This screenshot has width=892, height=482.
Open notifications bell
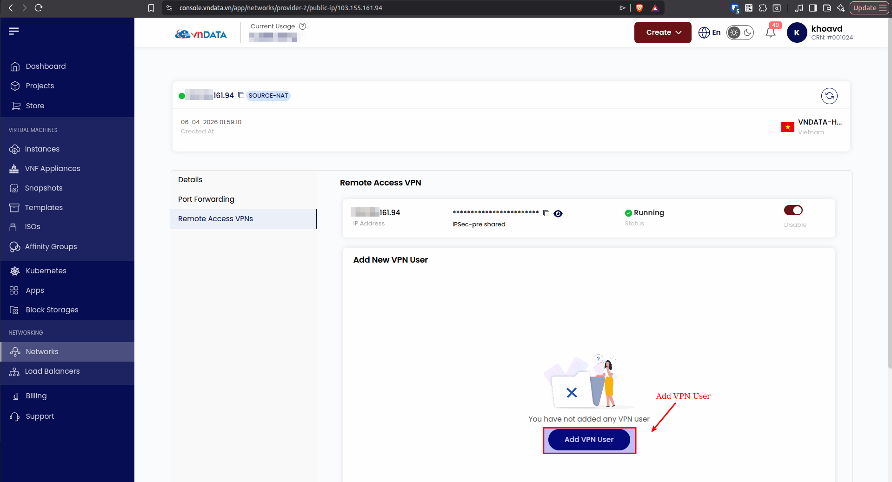(x=771, y=33)
